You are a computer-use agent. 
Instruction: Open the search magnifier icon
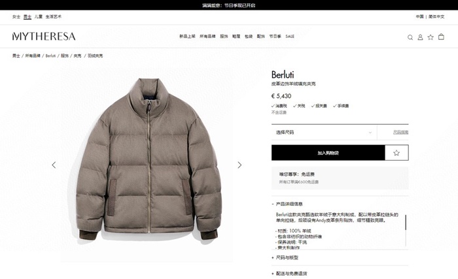pos(410,37)
